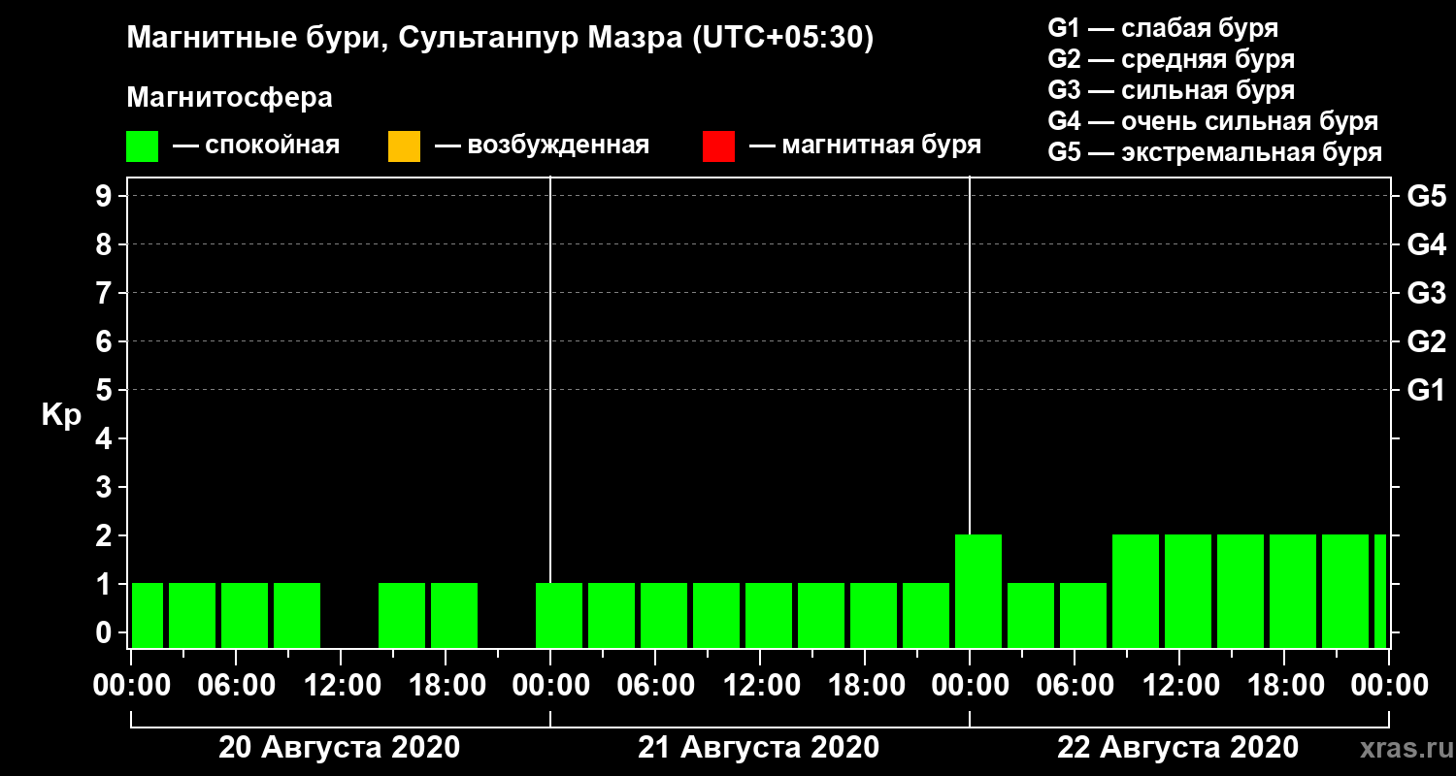1456x776 pixels.
Task: Click the Kp 2 bar at start of 22 Августа
Action: 978,591
